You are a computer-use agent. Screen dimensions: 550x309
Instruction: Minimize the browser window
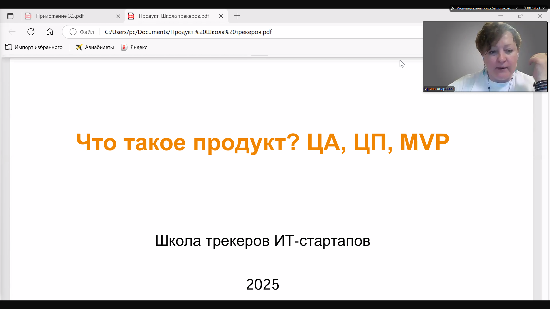(x=500, y=16)
